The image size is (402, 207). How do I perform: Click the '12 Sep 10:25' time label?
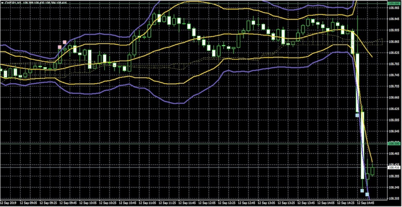pyautogui.click(x=107, y=203)
